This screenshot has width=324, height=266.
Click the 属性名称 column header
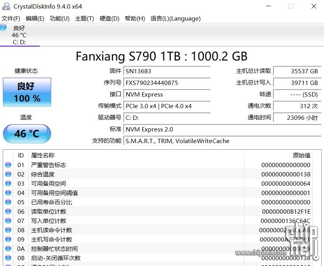pyautogui.click(x=137, y=155)
